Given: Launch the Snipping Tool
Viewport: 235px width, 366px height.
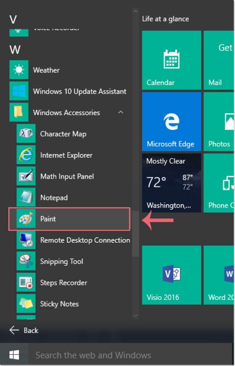Looking at the screenshot, I should click(x=61, y=261).
